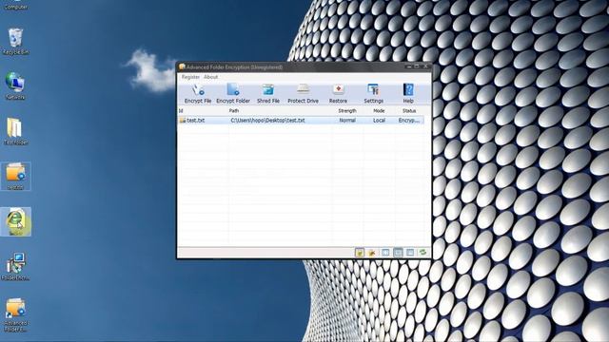The image size is (609, 342).
Task: Select the Network desktop icon
Action: 15,86
